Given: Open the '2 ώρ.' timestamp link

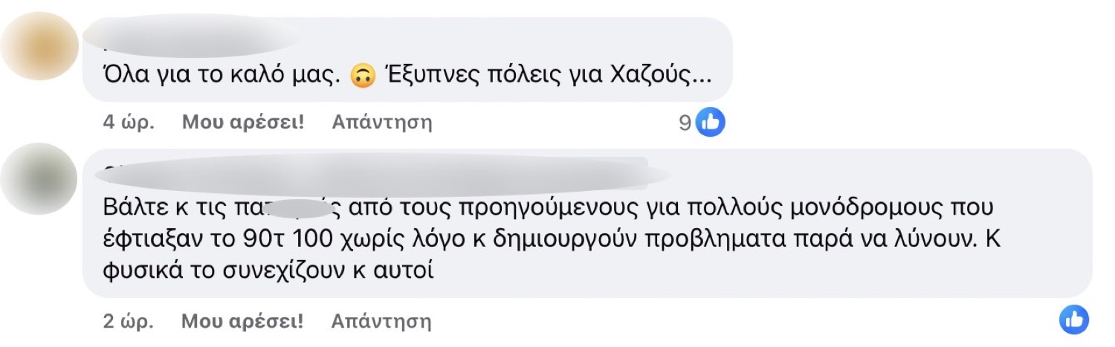Looking at the screenshot, I should [129, 321].
